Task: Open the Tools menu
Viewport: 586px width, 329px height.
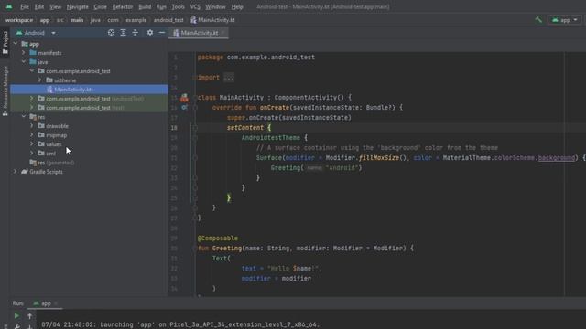Action: pyautogui.click(x=178, y=6)
